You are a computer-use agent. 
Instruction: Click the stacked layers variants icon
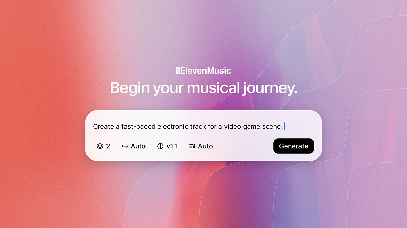coord(100,146)
